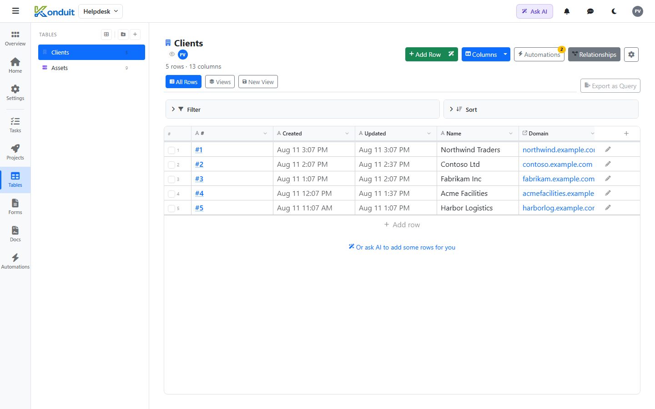Edit the Harbor Logistics domain pencil
Screen dimensions: 655x409
pyautogui.click(x=608, y=208)
